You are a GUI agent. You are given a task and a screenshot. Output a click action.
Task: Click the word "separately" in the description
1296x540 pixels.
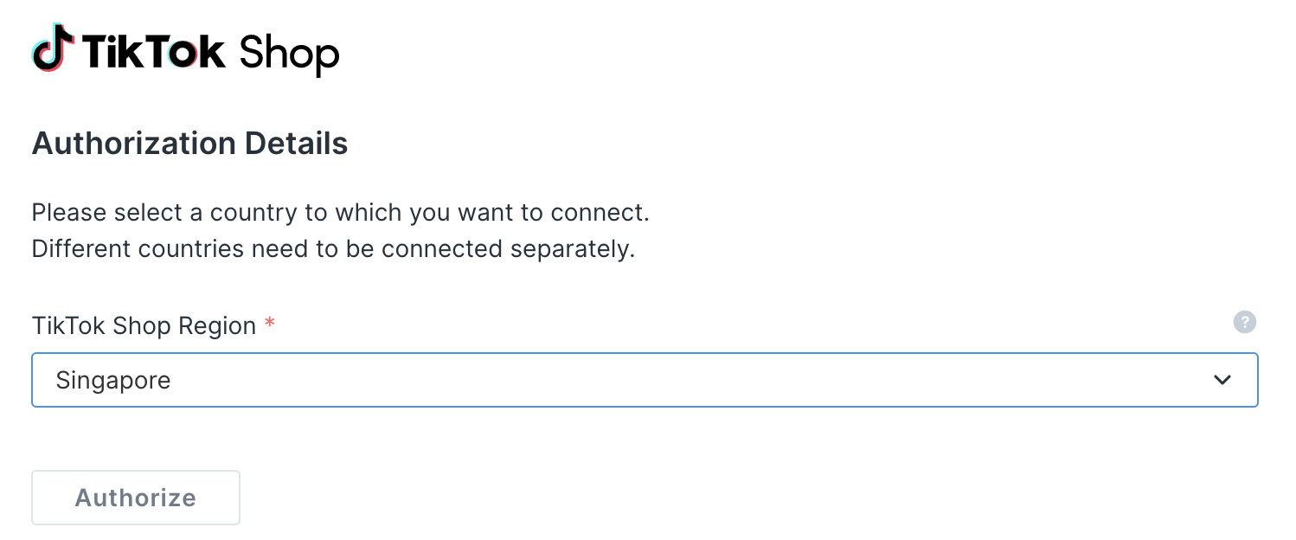[x=572, y=249]
